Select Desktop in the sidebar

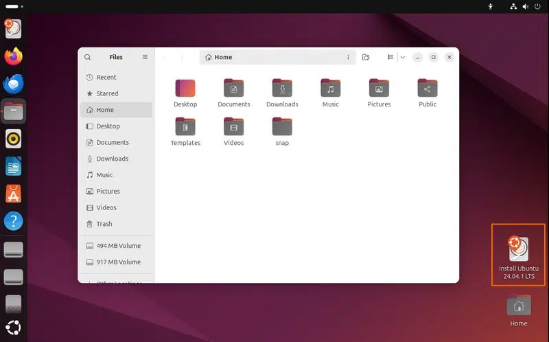pyautogui.click(x=116, y=126)
